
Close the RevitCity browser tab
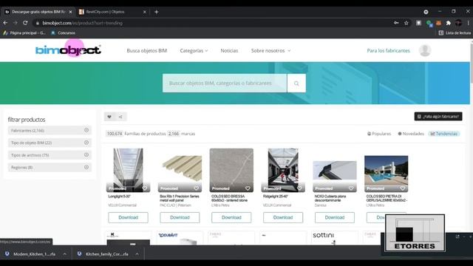(145, 12)
